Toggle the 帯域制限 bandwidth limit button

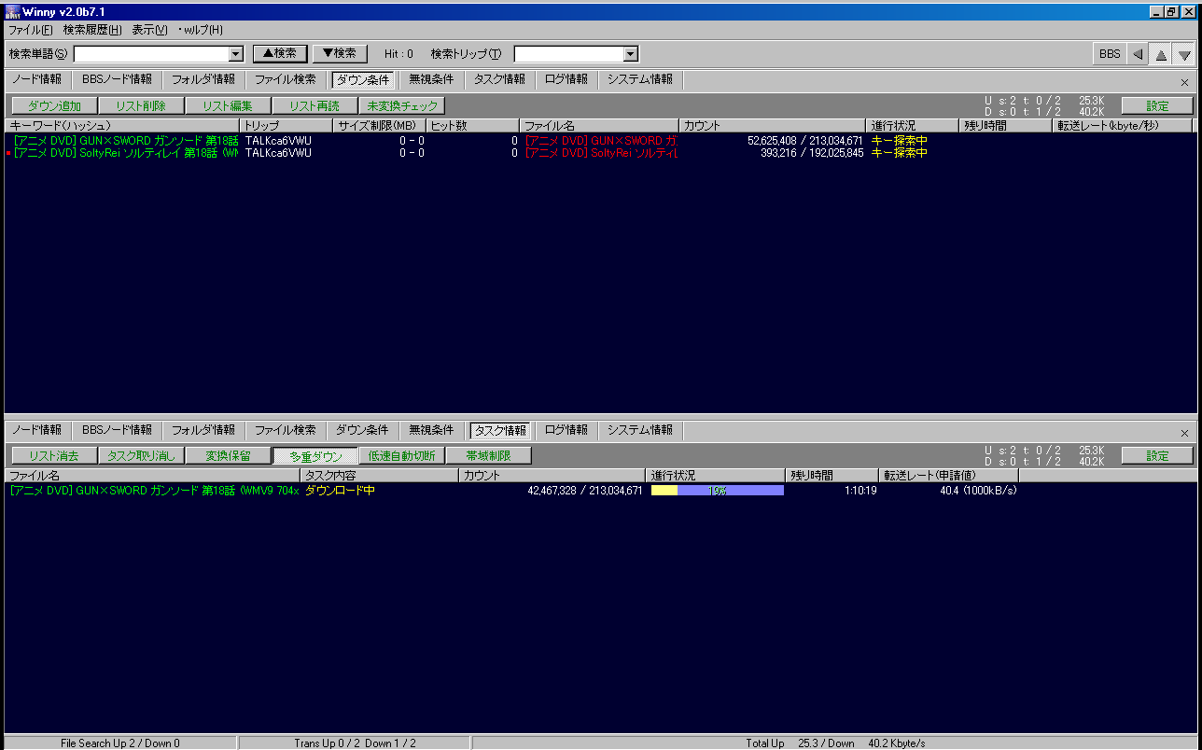488,456
